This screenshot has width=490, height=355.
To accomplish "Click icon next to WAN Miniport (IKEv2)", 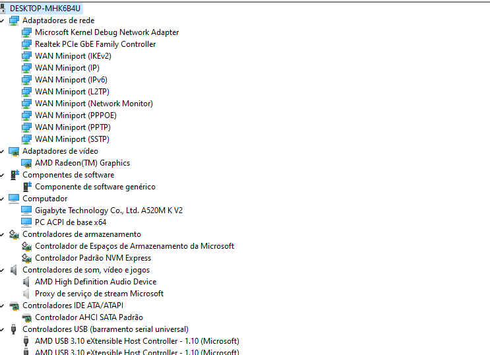I will tap(26, 56).
